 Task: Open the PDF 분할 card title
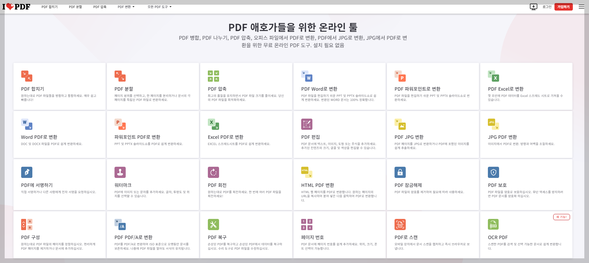(124, 89)
